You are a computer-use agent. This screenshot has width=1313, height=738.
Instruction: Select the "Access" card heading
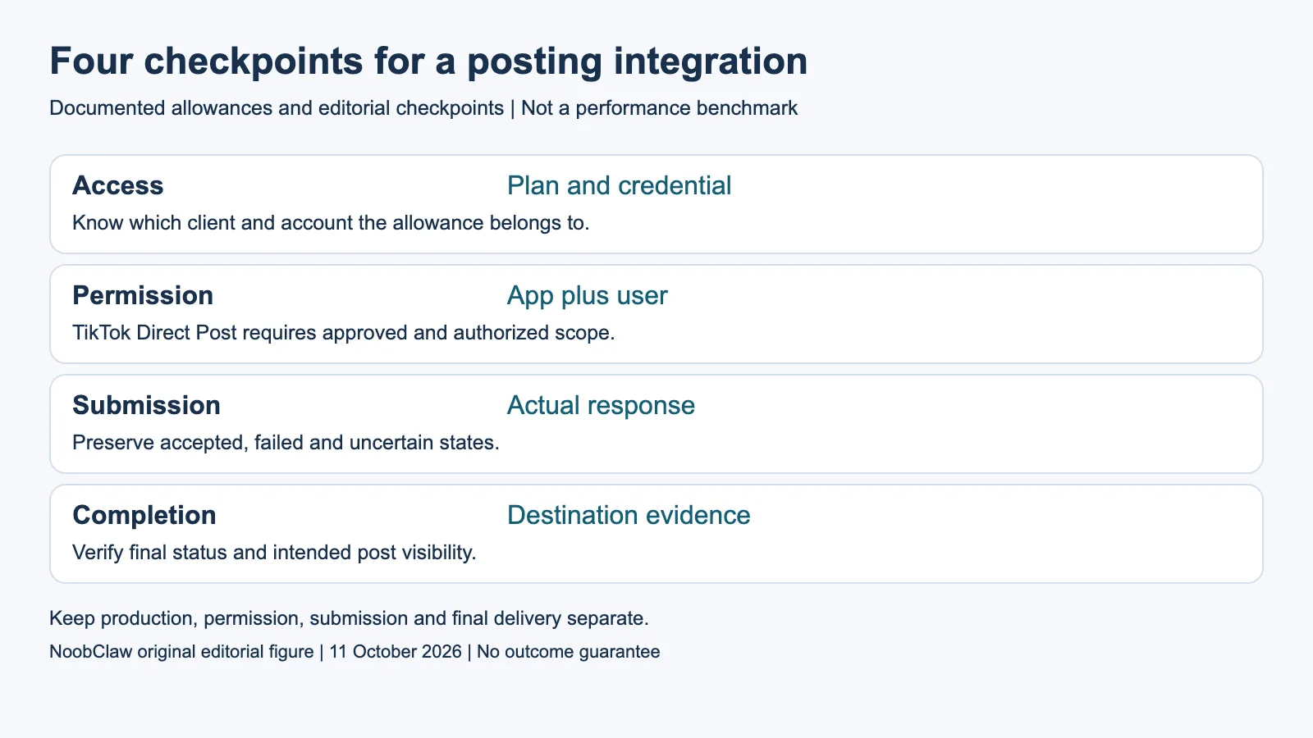click(118, 185)
